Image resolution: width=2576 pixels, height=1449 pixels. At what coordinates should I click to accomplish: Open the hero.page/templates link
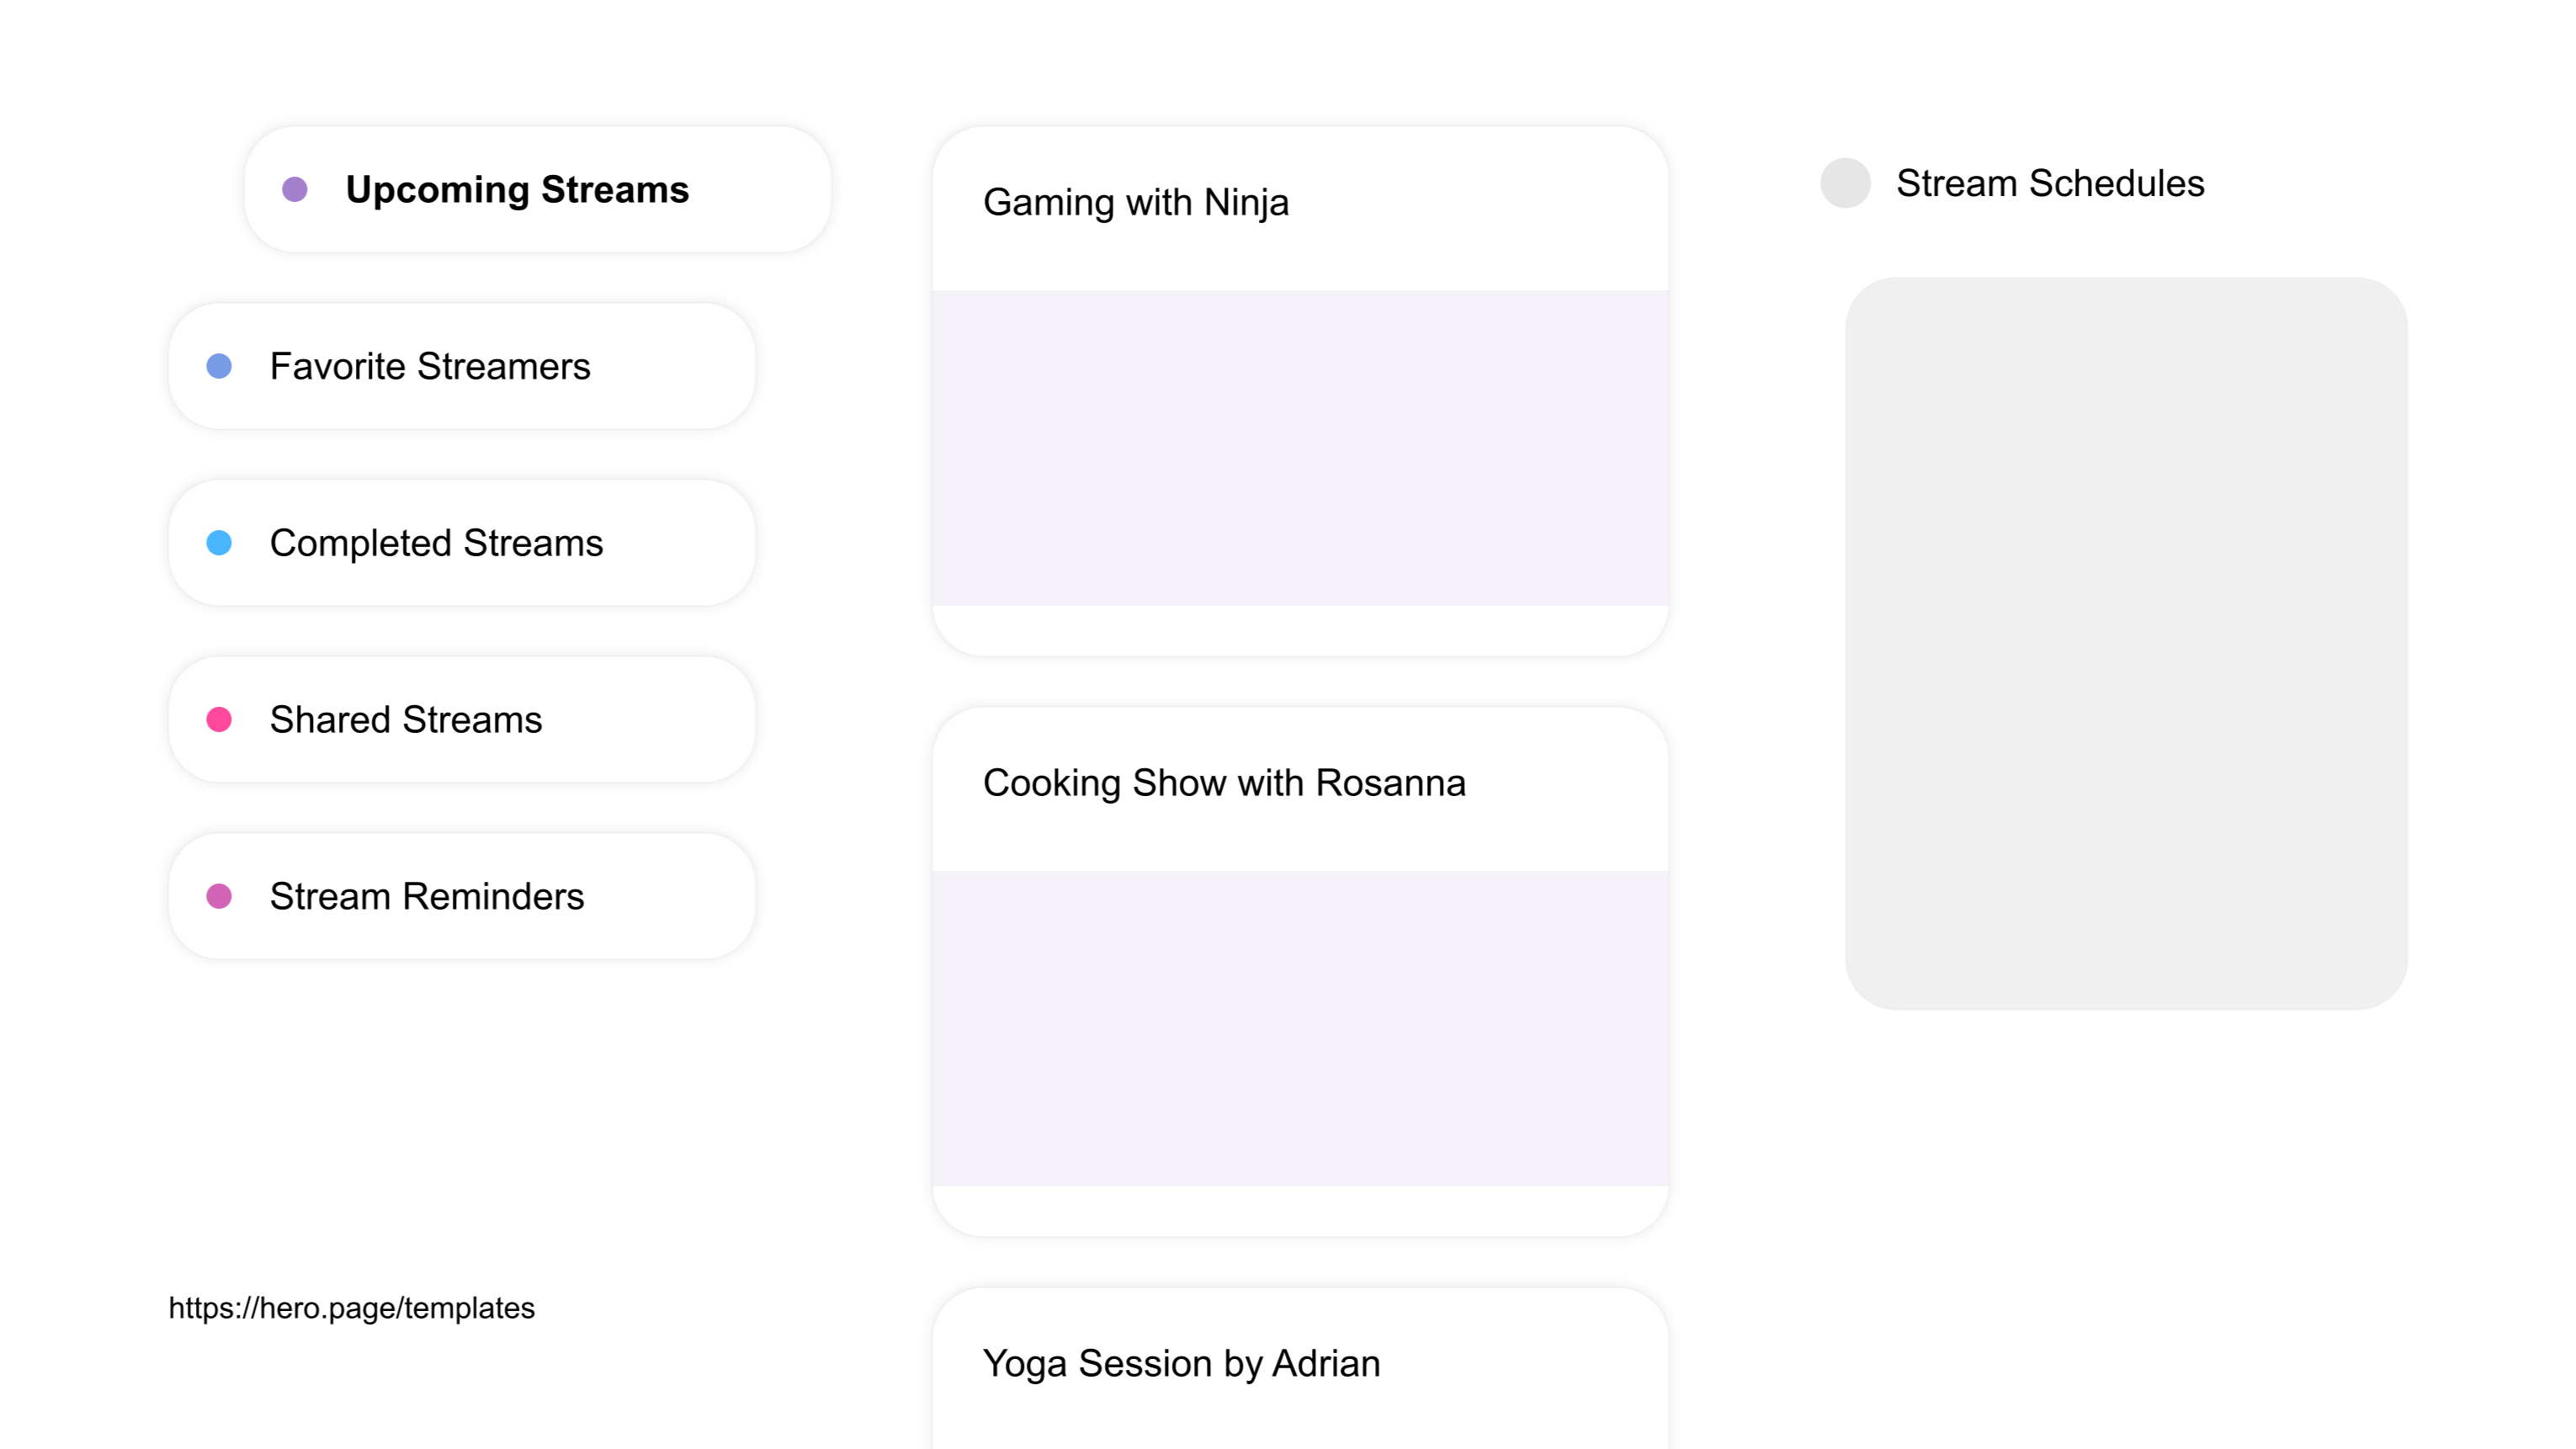pos(351,1308)
